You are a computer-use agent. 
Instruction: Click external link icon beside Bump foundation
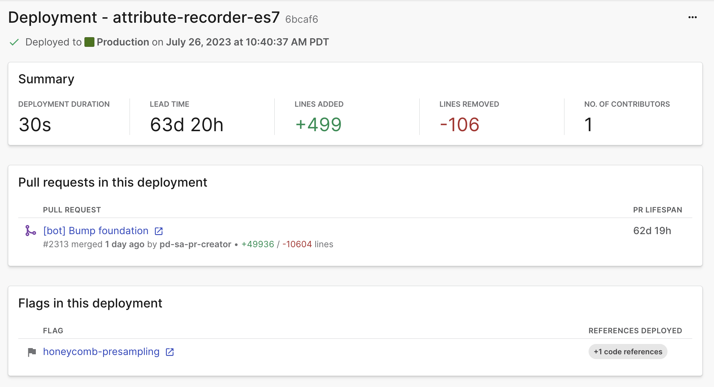click(x=159, y=231)
